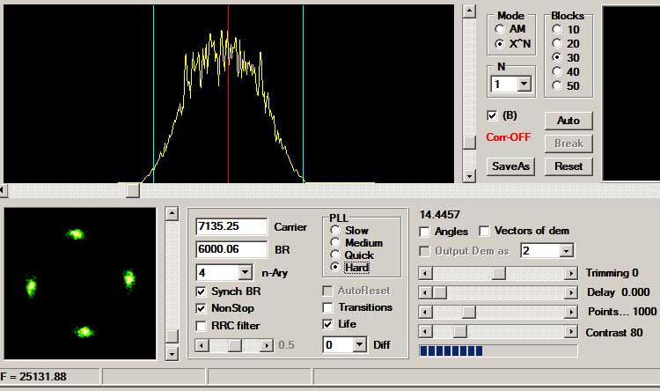The width and height of the screenshot is (660, 391).
Task: Click the Auto button
Action: (x=568, y=121)
